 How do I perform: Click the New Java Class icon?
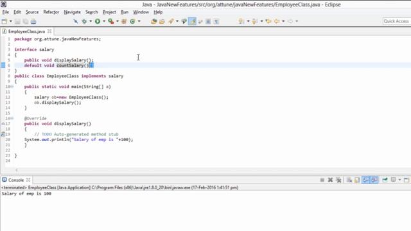pyautogui.click(x=133, y=21)
